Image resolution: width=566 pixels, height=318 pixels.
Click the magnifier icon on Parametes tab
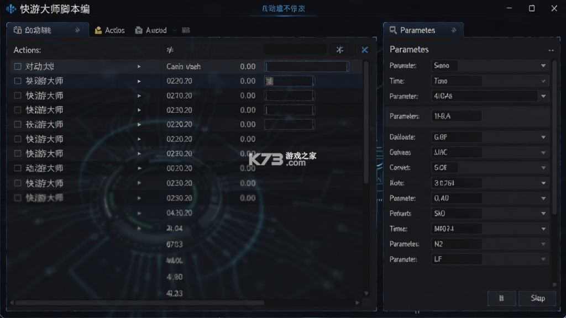[x=393, y=30]
